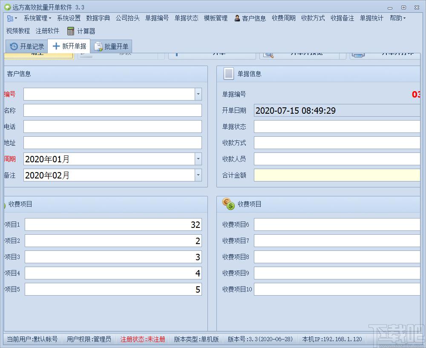Click the 收款人员 input field

[x=337, y=159]
